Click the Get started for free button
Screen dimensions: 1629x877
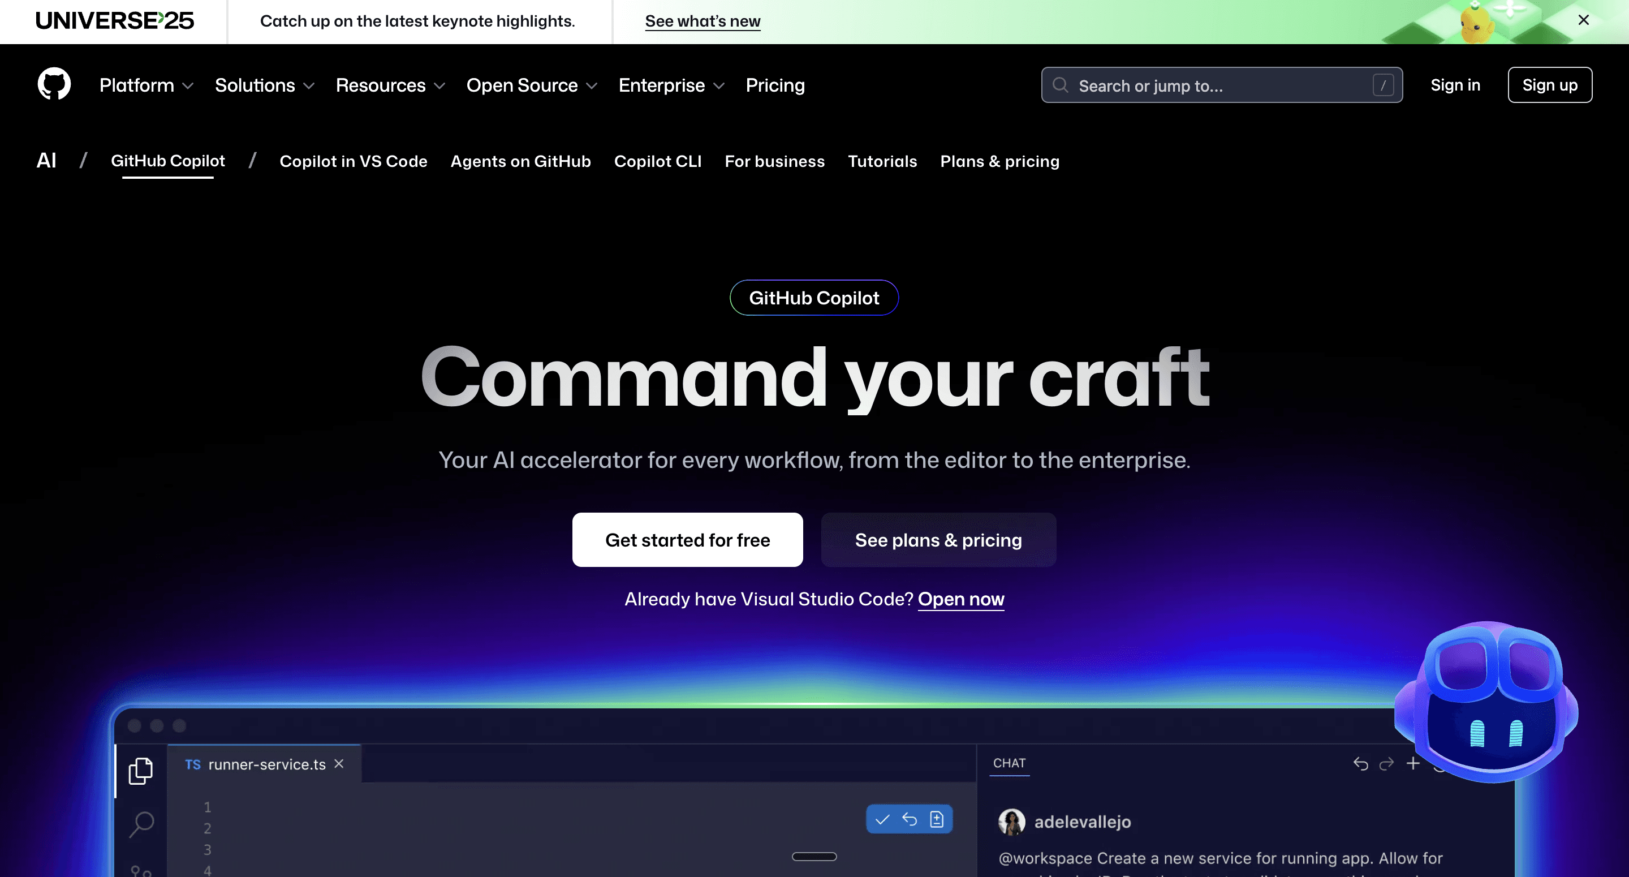click(x=687, y=540)
